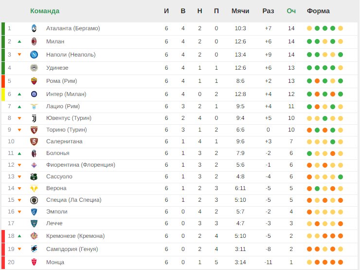The image size is (360, 270).
Task: Click Monza's first form result dot
Action: [309, 262]
